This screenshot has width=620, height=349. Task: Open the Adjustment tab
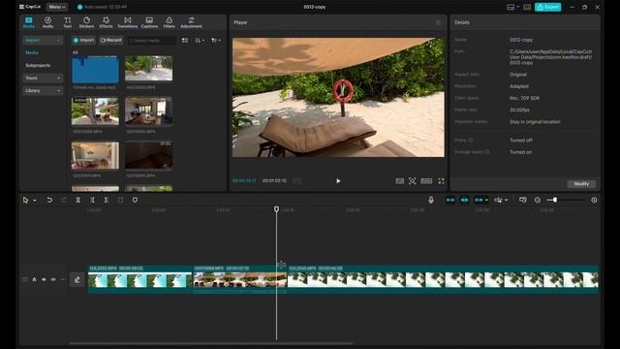[191, 22]
